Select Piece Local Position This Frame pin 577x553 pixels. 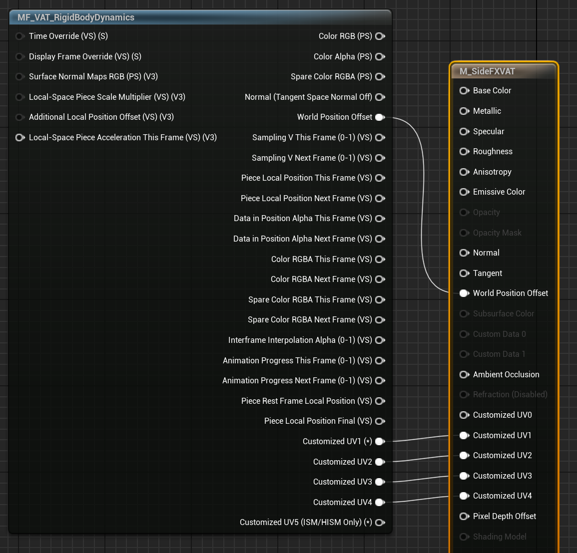(x=380, y=178)
